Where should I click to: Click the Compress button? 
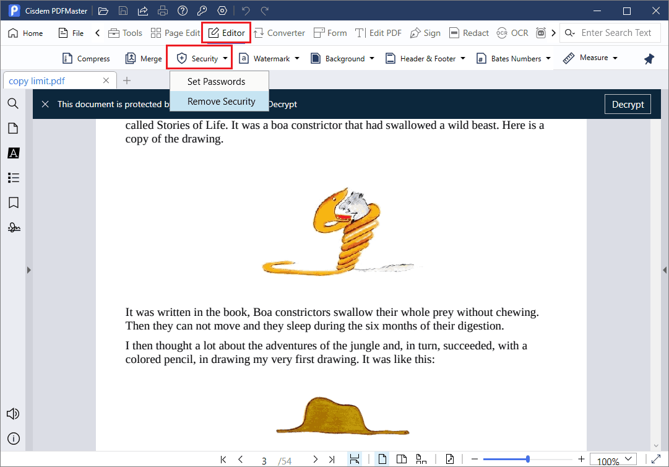[86, 58]
